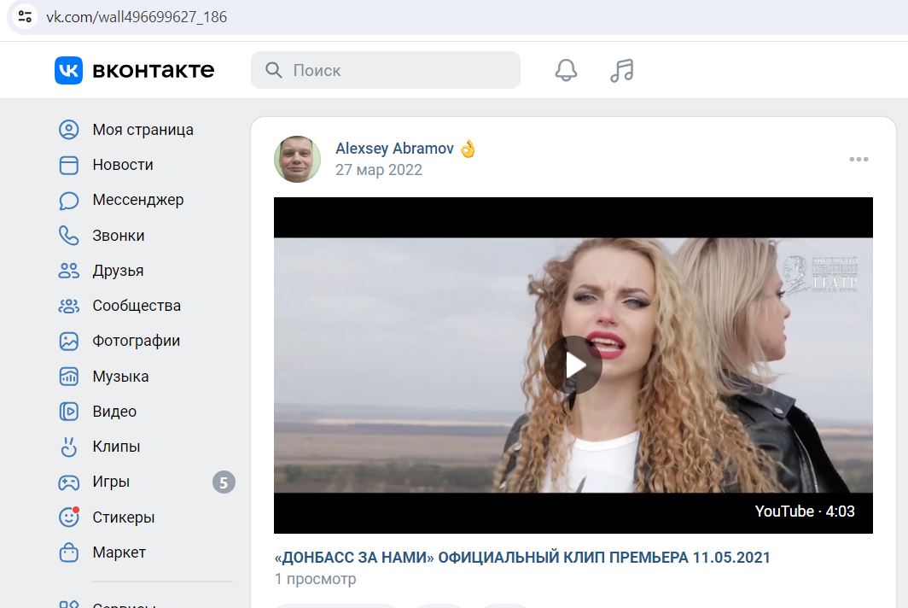Click the Стикеры smiley icon
Image resolution: width=908 pixels, height=608 pixels.
point(69,517)
